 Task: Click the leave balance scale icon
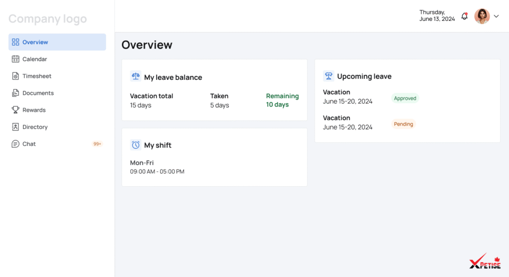coord(135,76)
